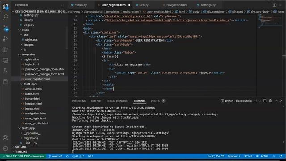Open editor more actions ellipsis

pos(281,5)
